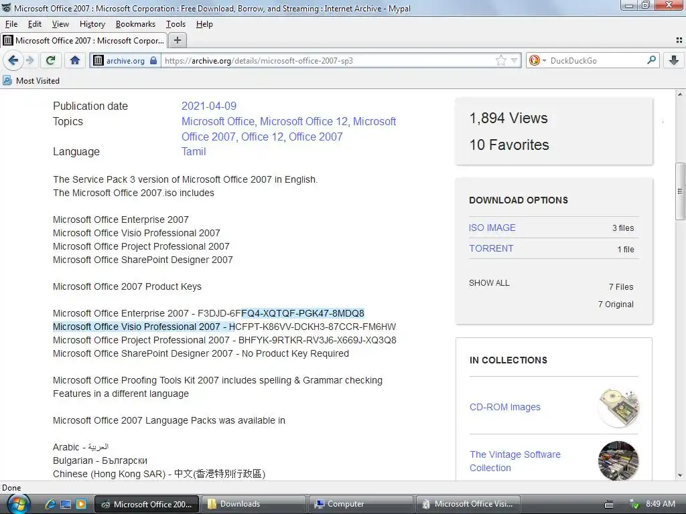Expand the ISO IMAGE 3 files list
The image size is (686, 514).
pyautogui.click(x=623, y=228)
